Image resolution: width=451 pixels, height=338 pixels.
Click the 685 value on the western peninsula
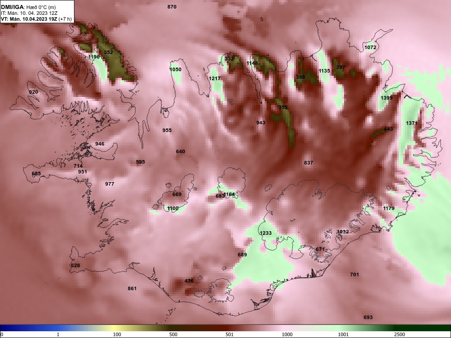tap(36, 174)
